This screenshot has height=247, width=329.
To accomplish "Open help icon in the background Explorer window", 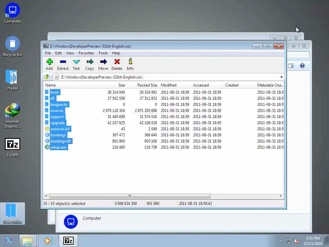I will tap(302, 66).
